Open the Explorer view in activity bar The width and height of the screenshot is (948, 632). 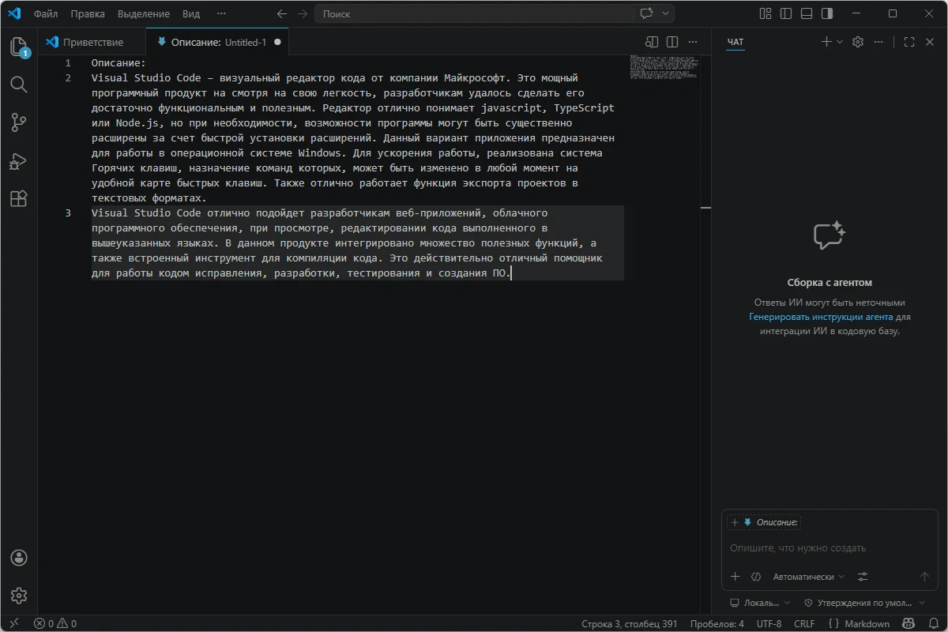19,47
